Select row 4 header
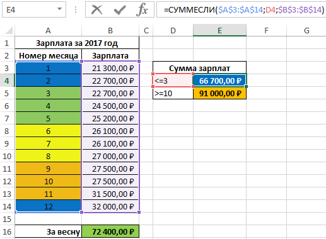326x239 pixels. tap(7, 81)
